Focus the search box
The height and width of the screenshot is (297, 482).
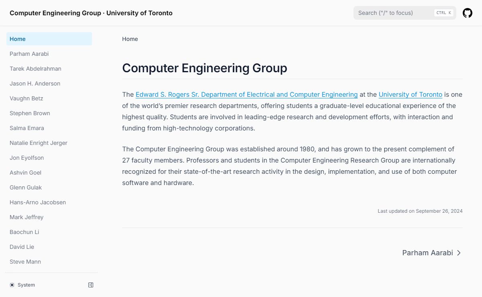[405, 13]
